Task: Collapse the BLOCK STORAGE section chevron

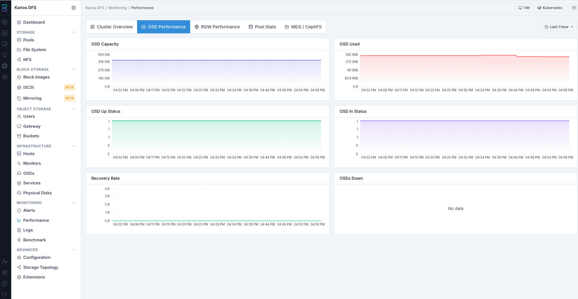Action: click(74, 69)
